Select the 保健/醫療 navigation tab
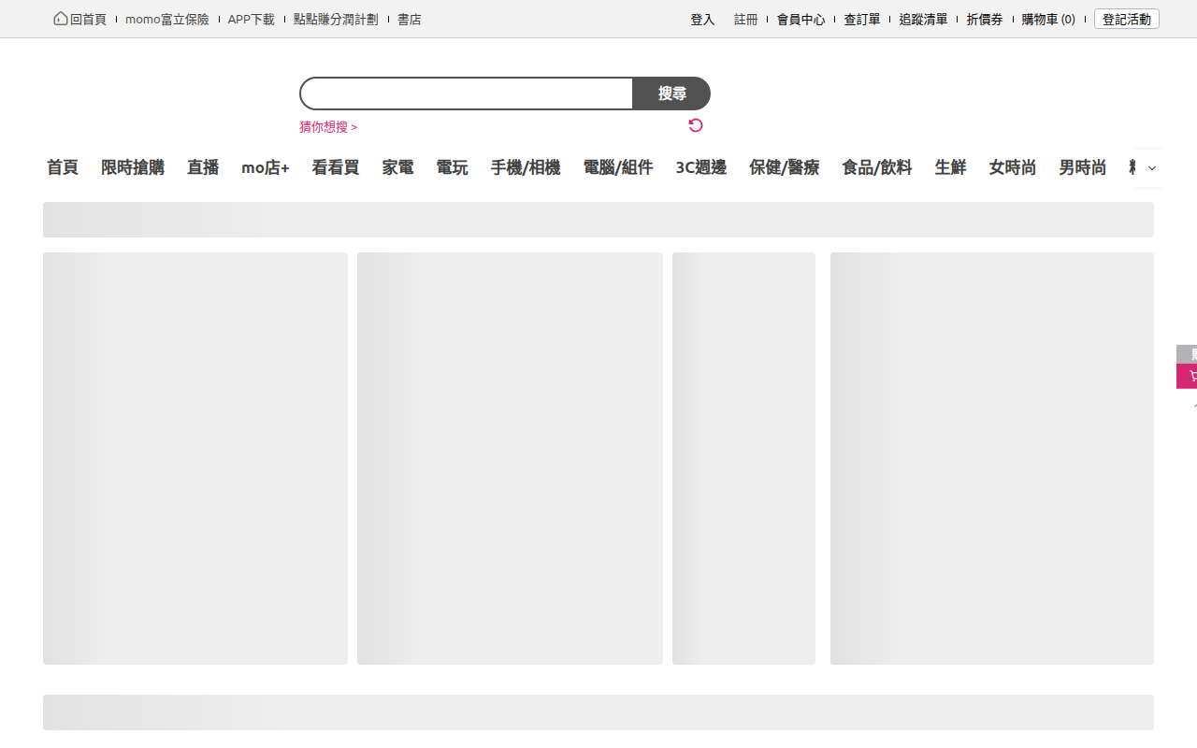 click(x=785, y=167)
